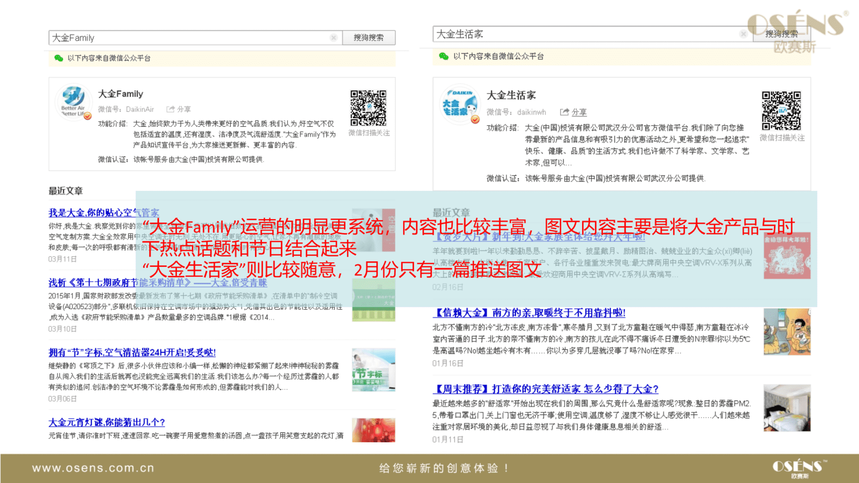Click the date 03月11日
This screenshot has width=859, height=483.
pyautogui.click(x=63, y=259)
